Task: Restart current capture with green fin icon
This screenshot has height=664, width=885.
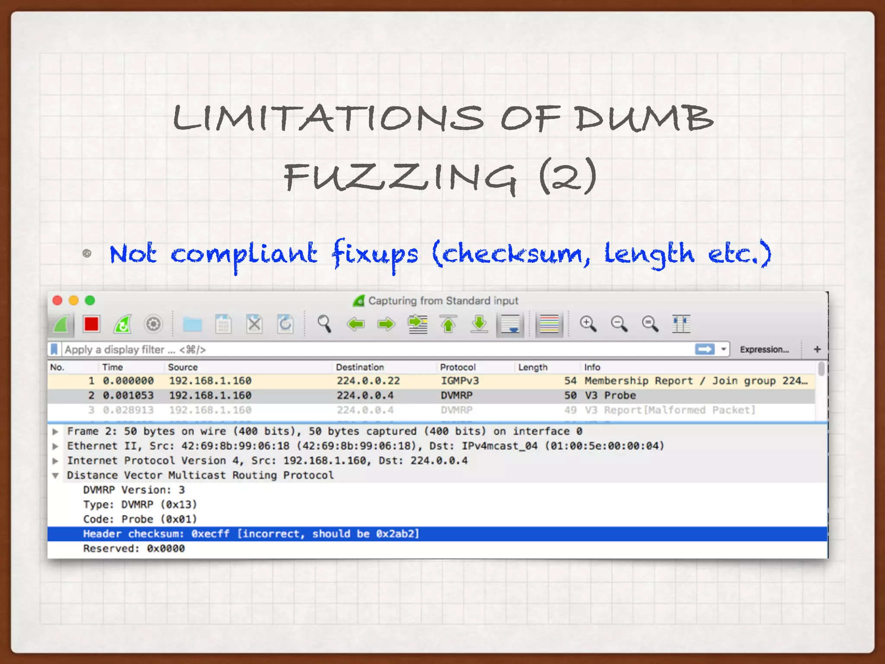Action: (122, 324)
